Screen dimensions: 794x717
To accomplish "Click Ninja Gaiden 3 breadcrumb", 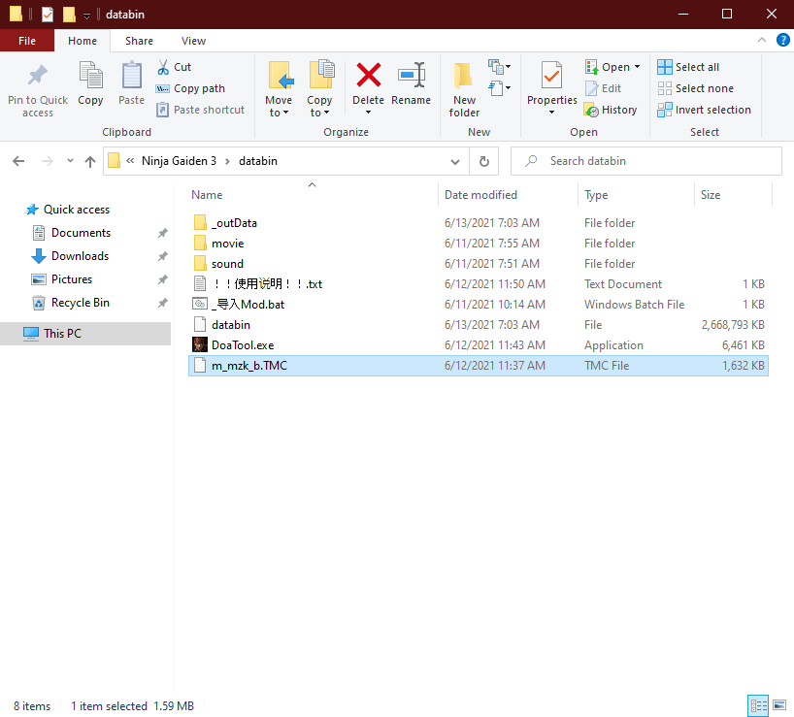I will coord(179,161).
